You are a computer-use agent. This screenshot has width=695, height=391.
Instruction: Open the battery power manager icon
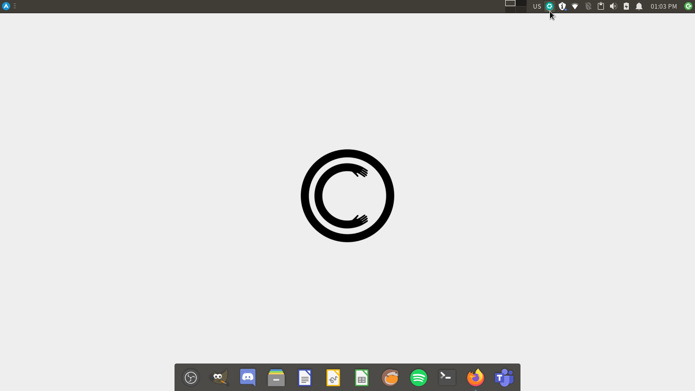coord(626,6)
